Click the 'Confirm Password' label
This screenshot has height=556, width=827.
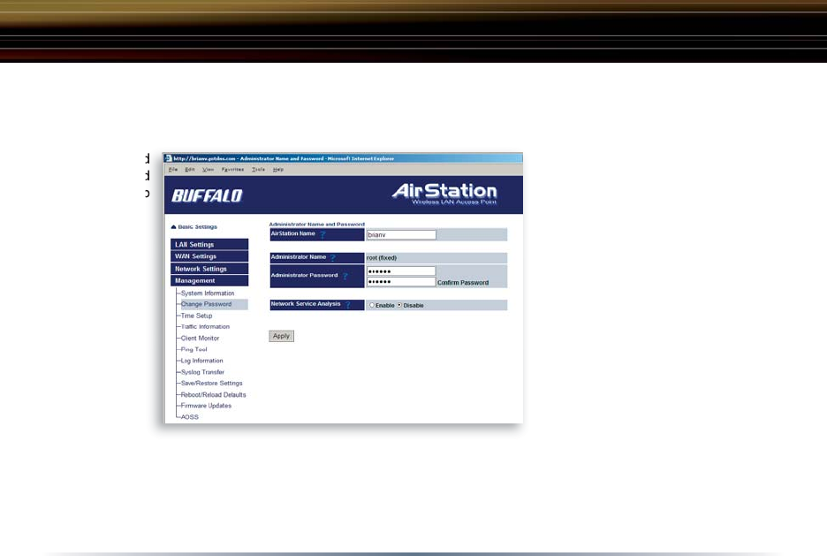(x=463, y=283)
